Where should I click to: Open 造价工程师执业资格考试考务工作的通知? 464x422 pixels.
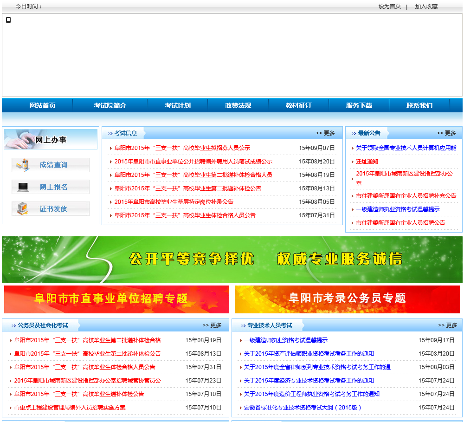point(312,394)
